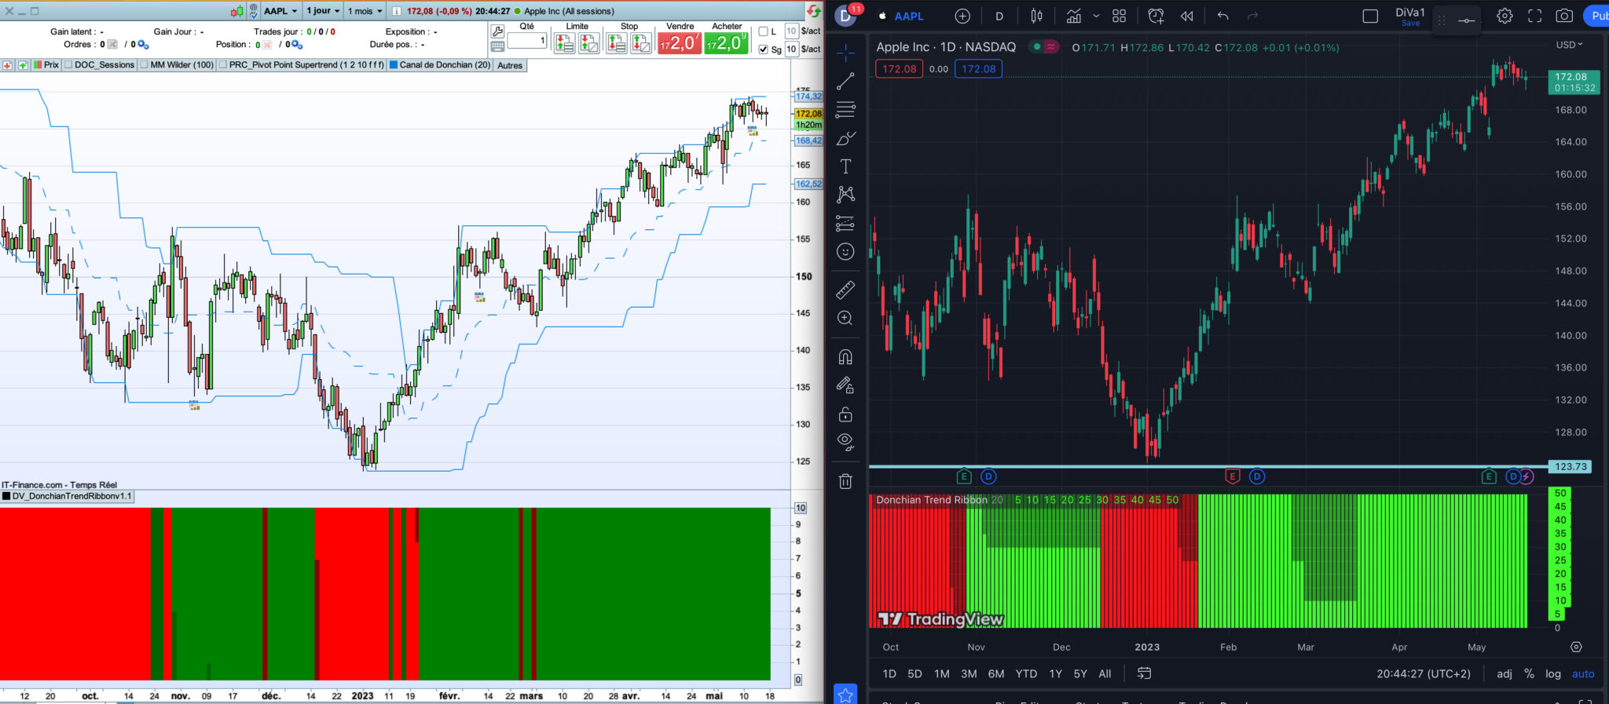The width and height of the screenshot is (1609, 704).
Task: Open the TradingView user profile avatar
Action: coord(846,16)
